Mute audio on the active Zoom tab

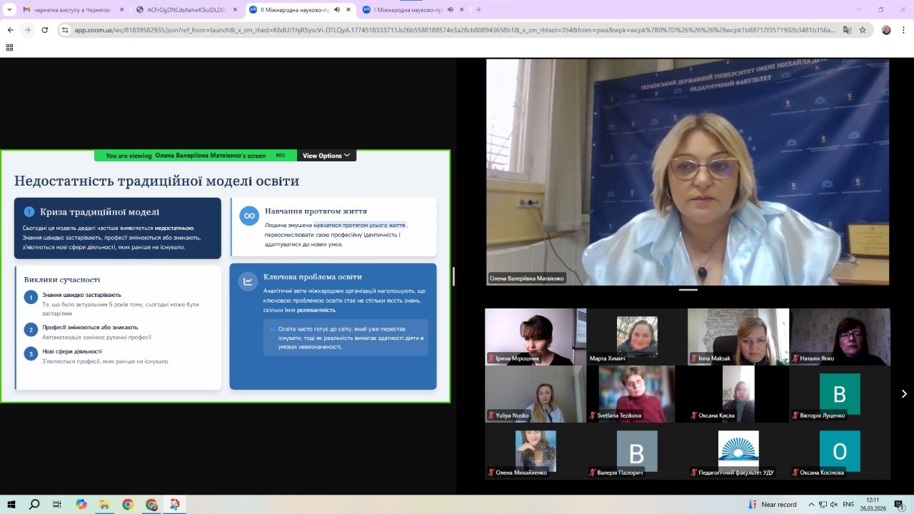pyautogui.click(x=337, y=10)
